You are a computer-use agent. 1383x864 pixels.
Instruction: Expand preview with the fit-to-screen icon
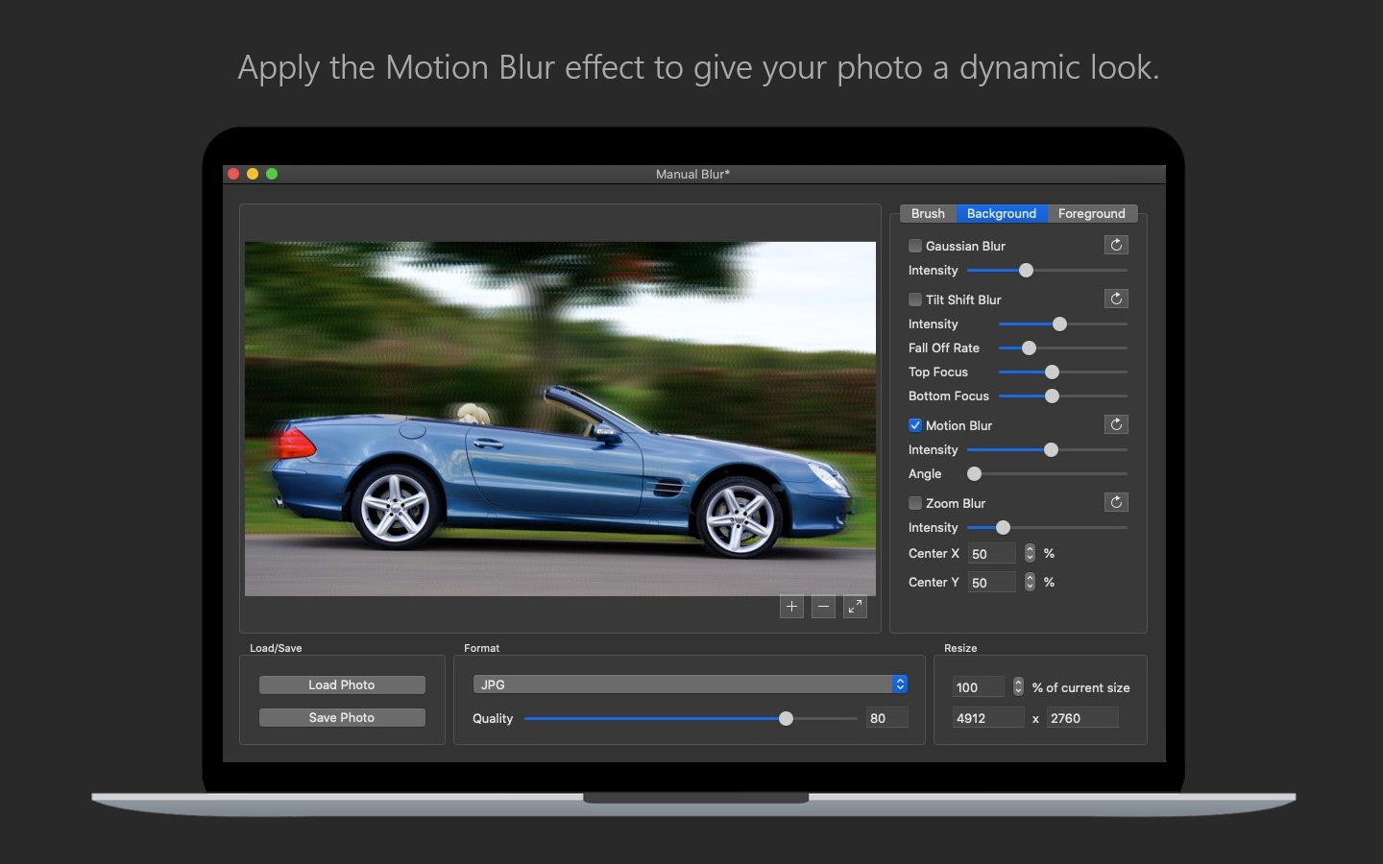tap(855, 607)
